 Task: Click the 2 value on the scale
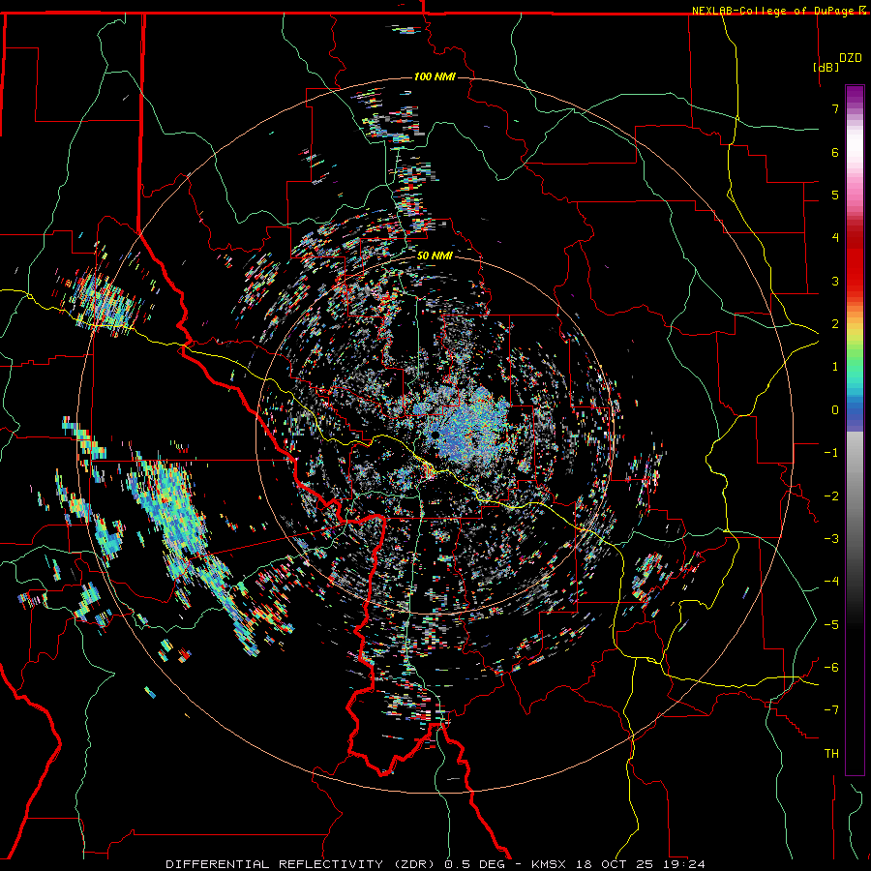(835, 324)
